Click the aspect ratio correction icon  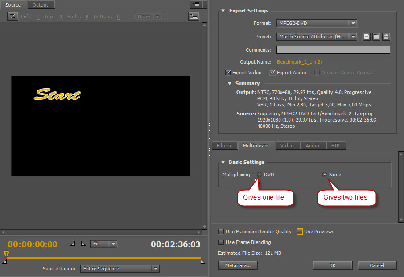193,16
